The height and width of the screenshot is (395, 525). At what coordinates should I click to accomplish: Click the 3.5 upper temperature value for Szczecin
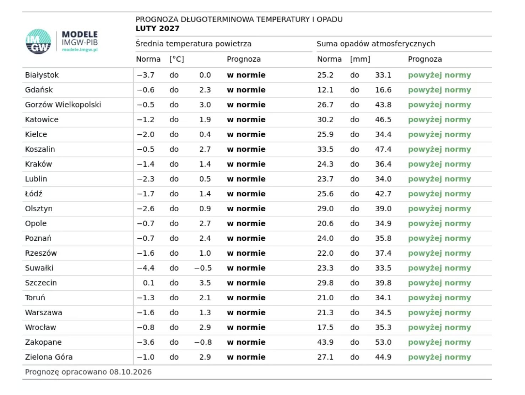click(205, 283)
